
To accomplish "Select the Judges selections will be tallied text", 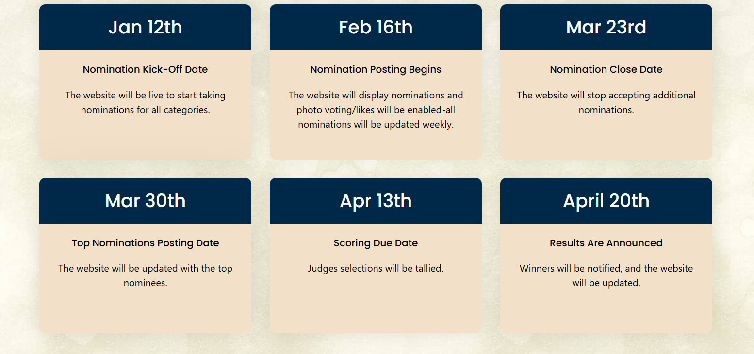I will point(376,268).
